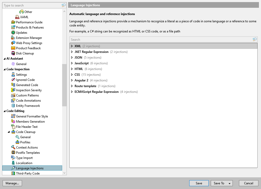Expand the XML injections group

pyautogui.click(x=72, y=46)
